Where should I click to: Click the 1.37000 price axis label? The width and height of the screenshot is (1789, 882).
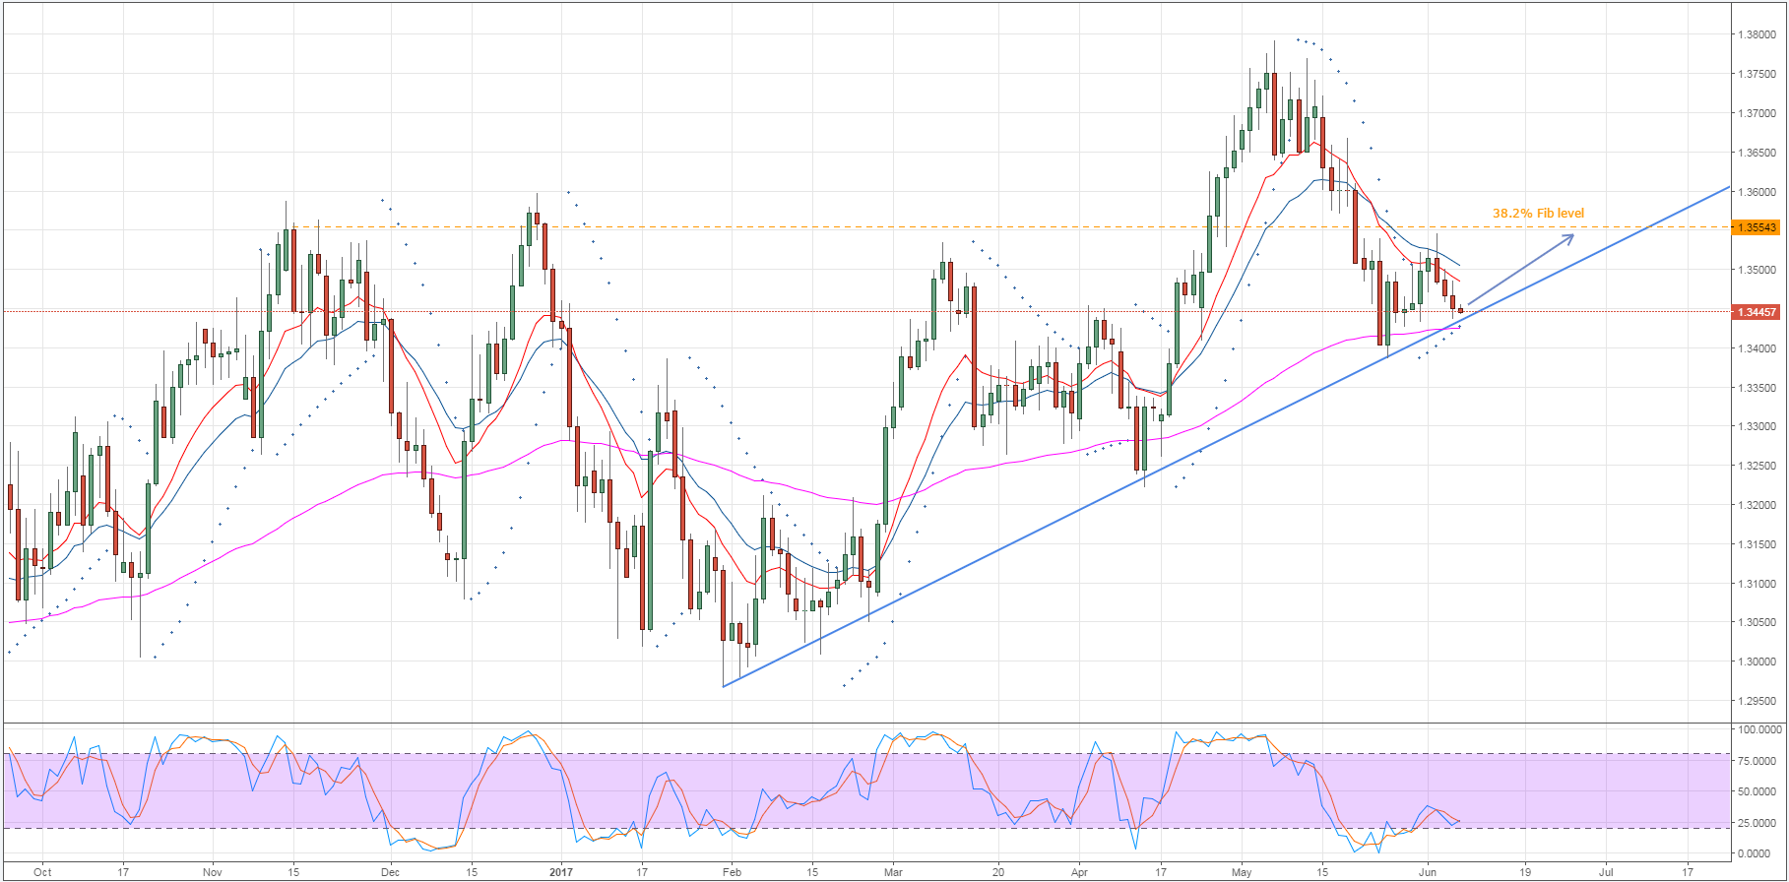tap(1757, 113)
